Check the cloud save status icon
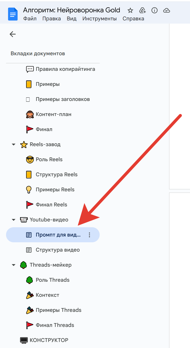190x348 pixels. [x=167, y=10]
